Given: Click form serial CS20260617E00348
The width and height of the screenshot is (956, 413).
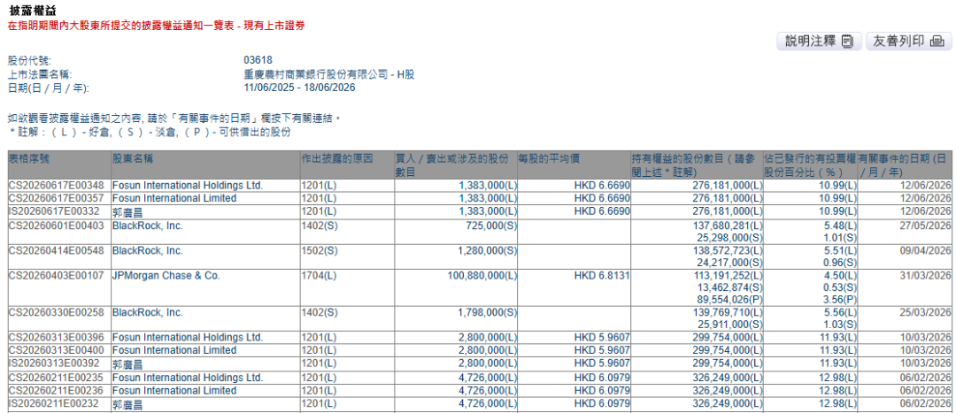Looking at the screenshot, I should pos(57,185).
